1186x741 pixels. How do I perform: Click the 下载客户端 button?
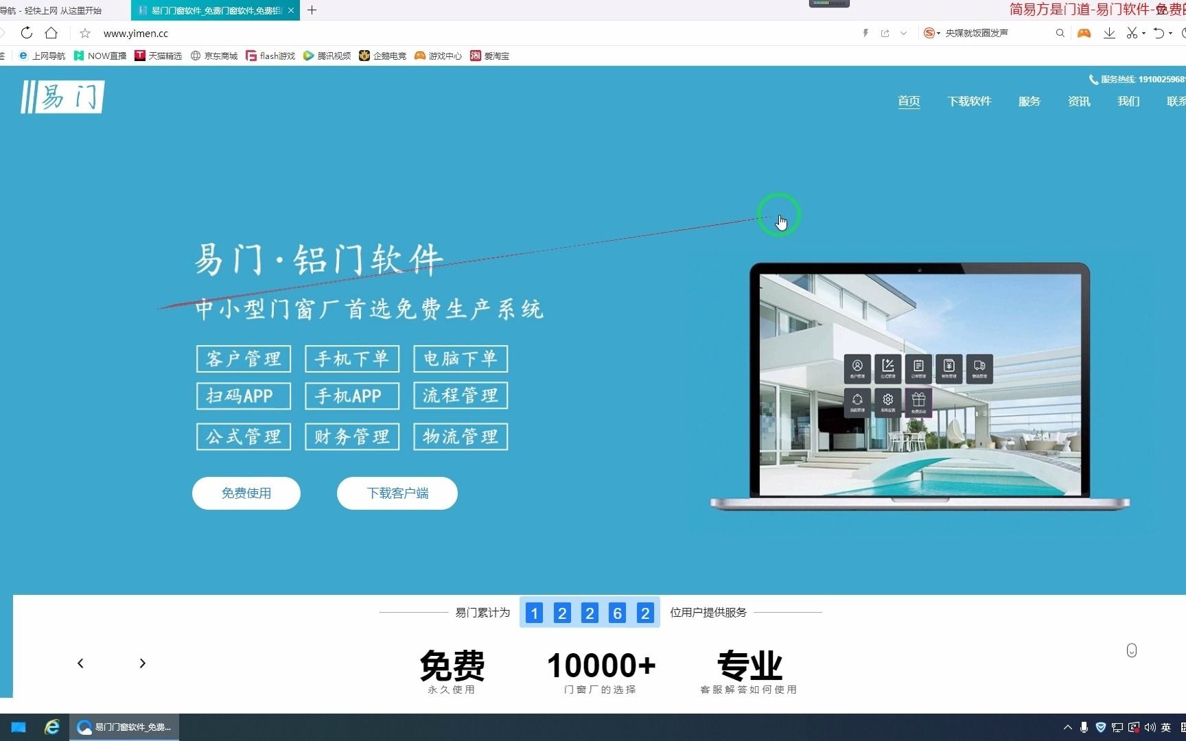click(x=397, y=493)
